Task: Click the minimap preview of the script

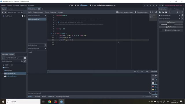Action: tap(153, 17)
